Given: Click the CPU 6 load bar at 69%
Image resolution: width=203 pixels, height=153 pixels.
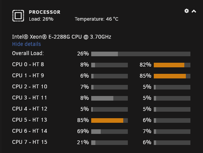Looking at the screenshot, I should [110, 132].
